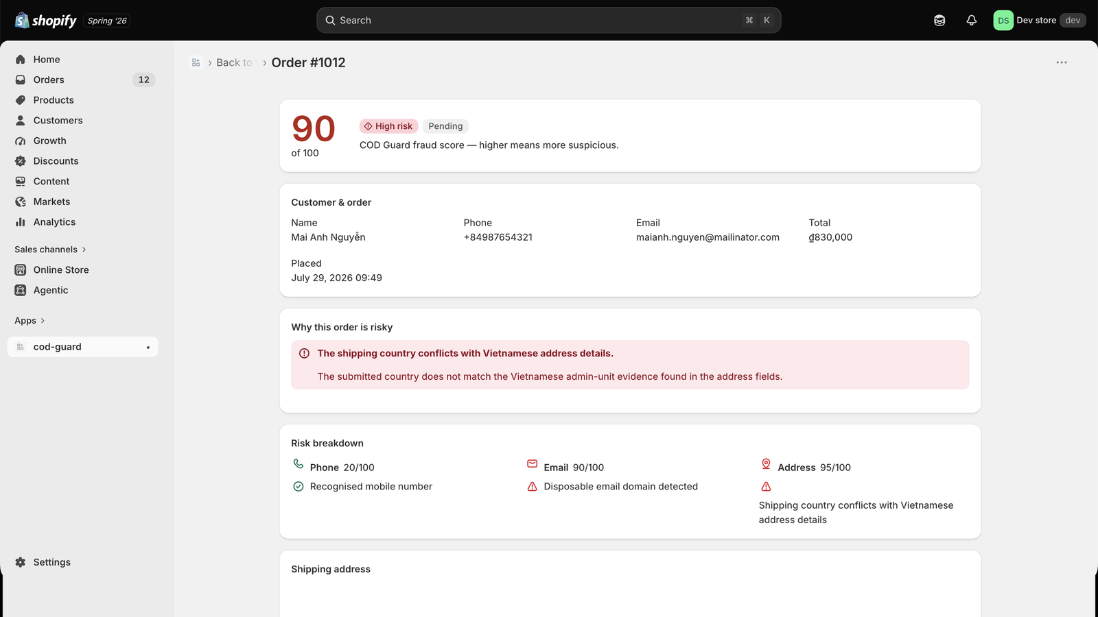Click the DS store avatar

pos(1003,21)
